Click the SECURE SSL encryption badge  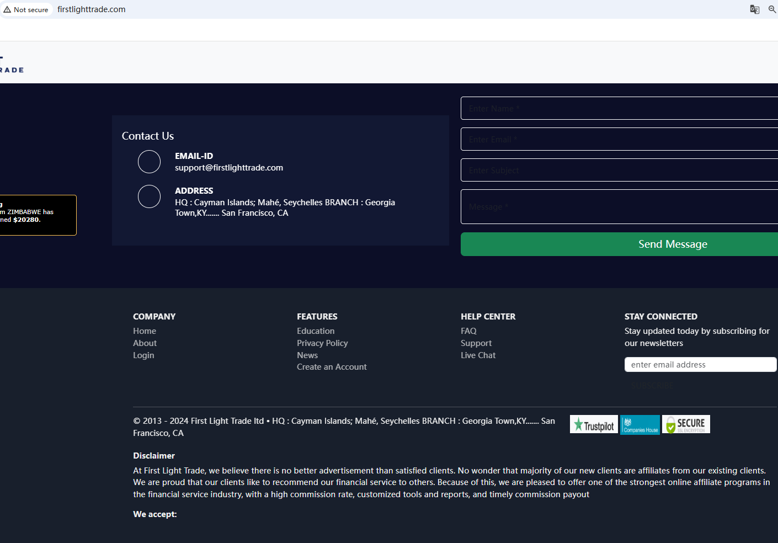pyautogui.click(x=686, y=424)
